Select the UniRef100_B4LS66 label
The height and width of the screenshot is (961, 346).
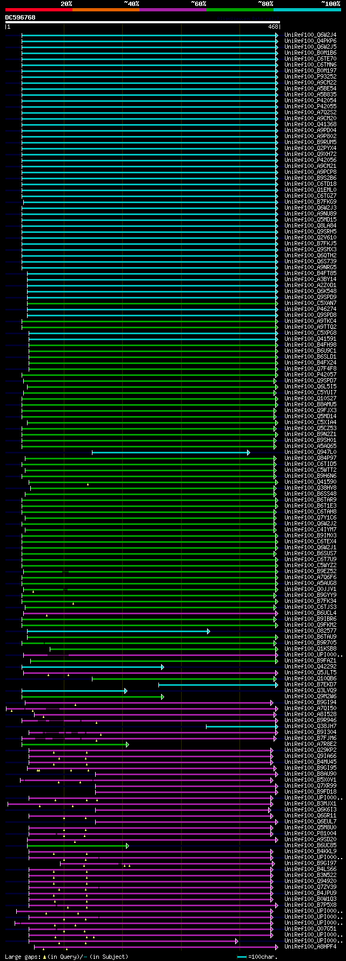[x=310, y=869]
